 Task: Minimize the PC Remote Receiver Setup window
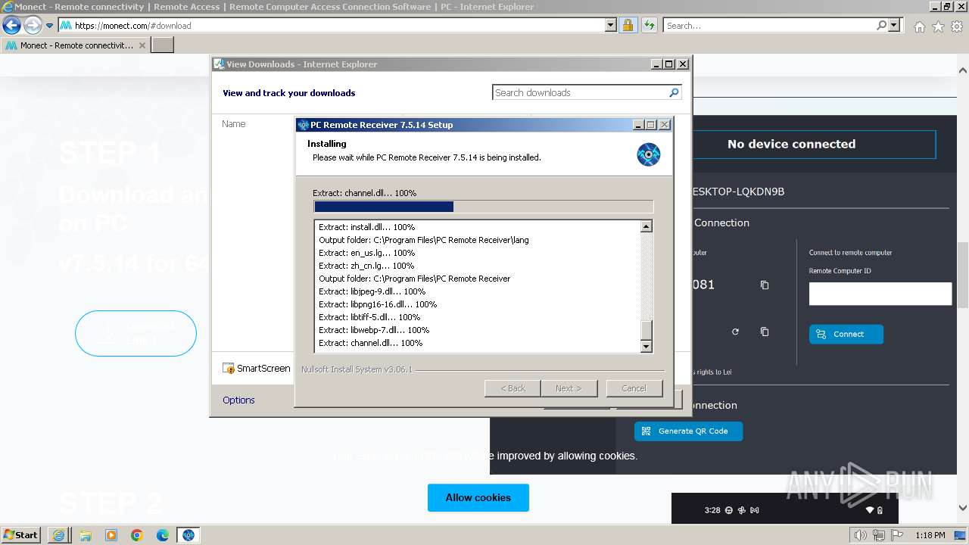[x=638, y=125]
